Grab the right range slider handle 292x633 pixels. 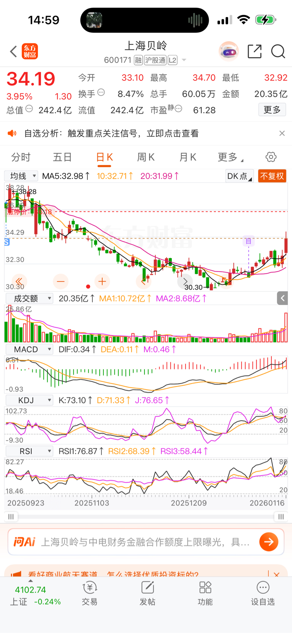[281, 517]
